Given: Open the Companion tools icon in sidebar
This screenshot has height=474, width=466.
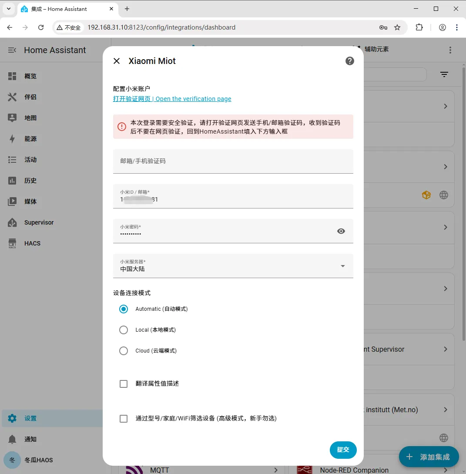Looking at the screenshot, I should [12, 97].
